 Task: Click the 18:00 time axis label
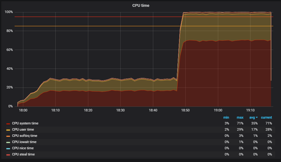point(23,110)
